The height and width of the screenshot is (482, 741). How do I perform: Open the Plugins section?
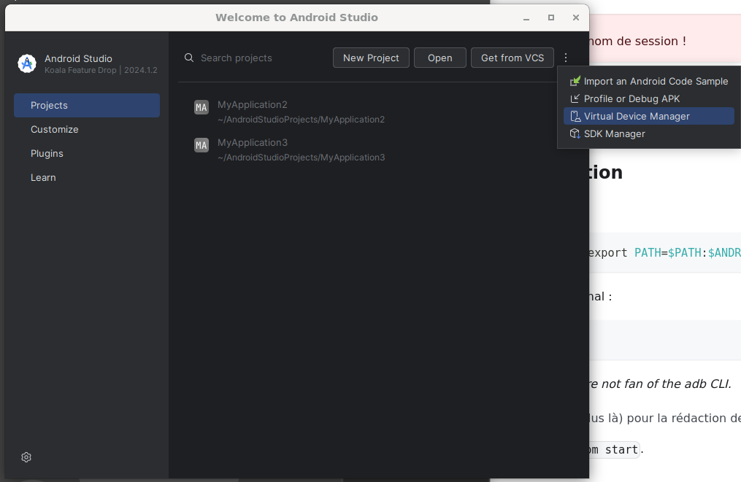click(x=47, y=153)
